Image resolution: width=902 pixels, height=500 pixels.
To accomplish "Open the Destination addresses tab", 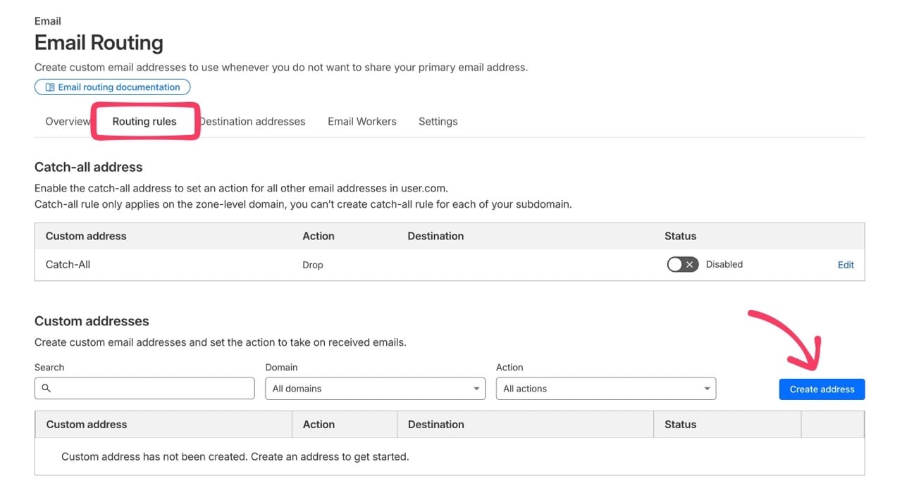I will [252, 121].
